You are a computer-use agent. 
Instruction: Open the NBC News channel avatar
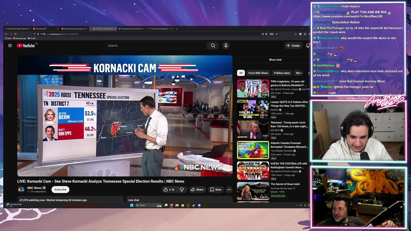(x=21, y=189)
